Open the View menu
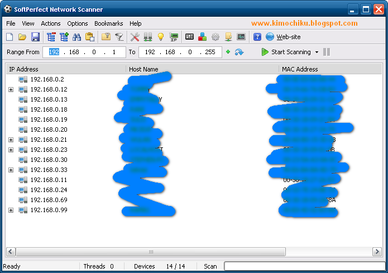Screen dimensions: 388x273 tap(28, 23)
